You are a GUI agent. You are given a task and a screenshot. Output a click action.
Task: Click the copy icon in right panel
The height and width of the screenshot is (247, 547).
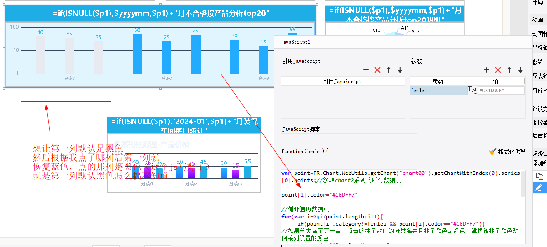point(538,176)
